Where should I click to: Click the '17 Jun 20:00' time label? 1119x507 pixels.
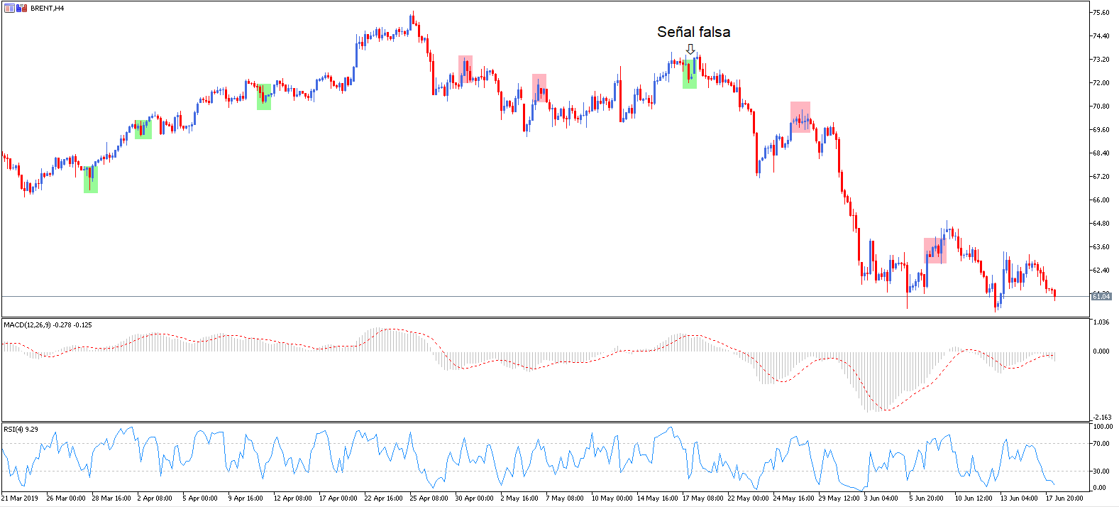tap(1064, 498)
